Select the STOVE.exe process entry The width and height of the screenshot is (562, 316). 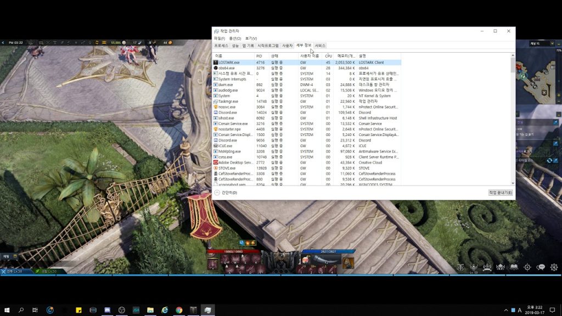click(x=227, y=168)
